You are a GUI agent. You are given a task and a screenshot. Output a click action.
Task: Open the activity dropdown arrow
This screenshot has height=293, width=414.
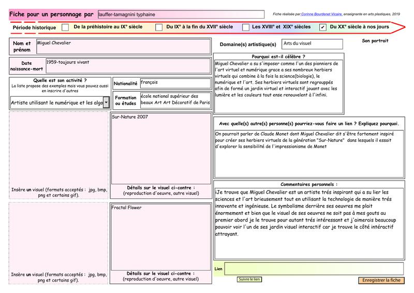point(106,102)
